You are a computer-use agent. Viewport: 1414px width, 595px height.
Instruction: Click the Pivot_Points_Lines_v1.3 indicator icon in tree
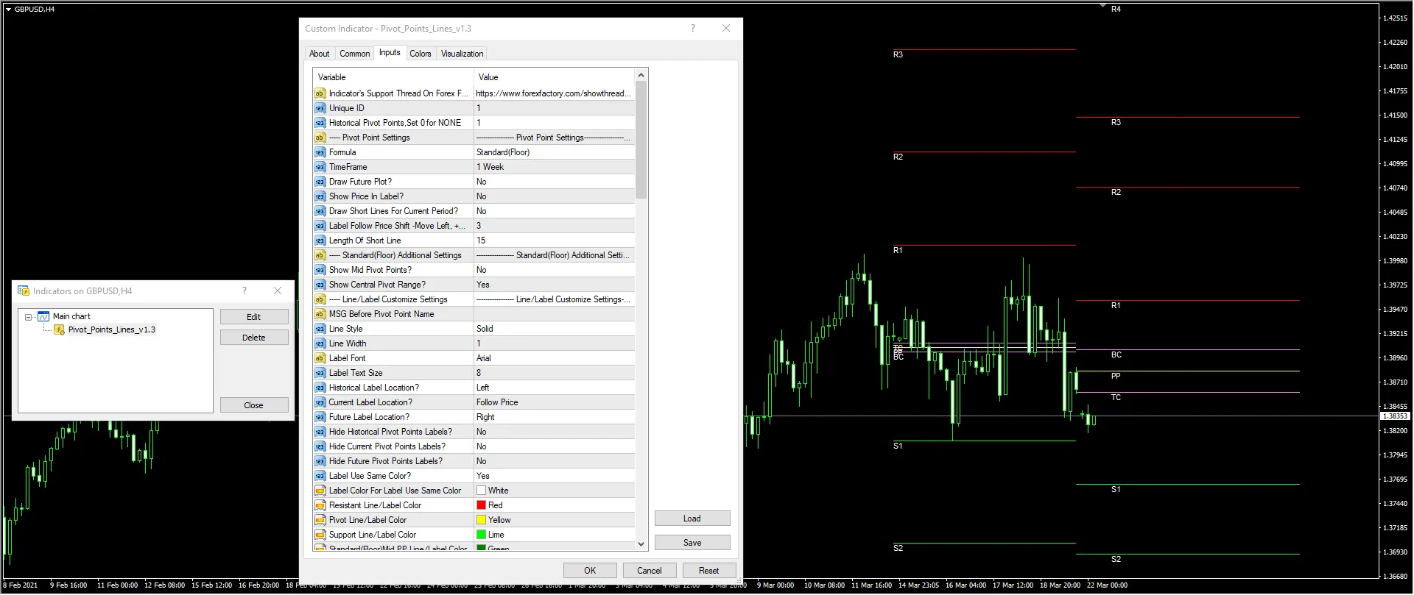(x=60, y=329)
